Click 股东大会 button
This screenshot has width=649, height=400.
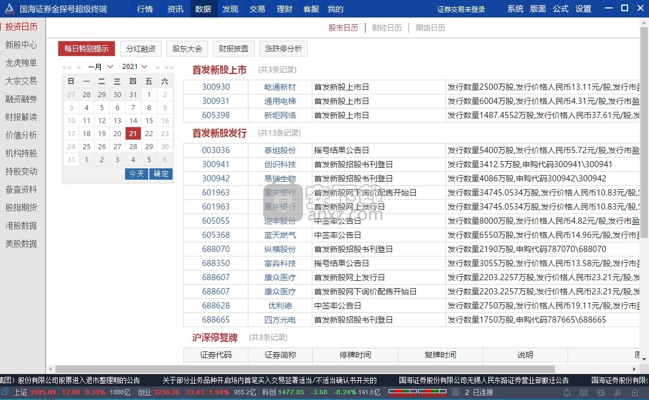187,49
